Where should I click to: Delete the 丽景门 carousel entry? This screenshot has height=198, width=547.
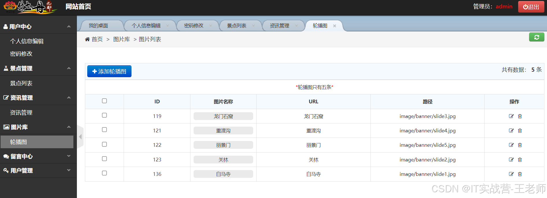pos(520,145)
